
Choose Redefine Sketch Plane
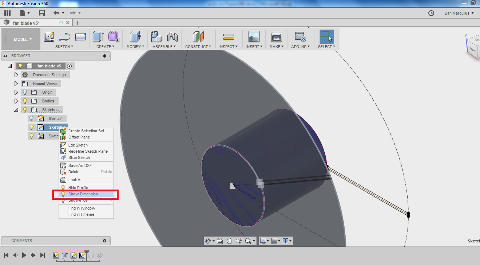tap(86, 151)
